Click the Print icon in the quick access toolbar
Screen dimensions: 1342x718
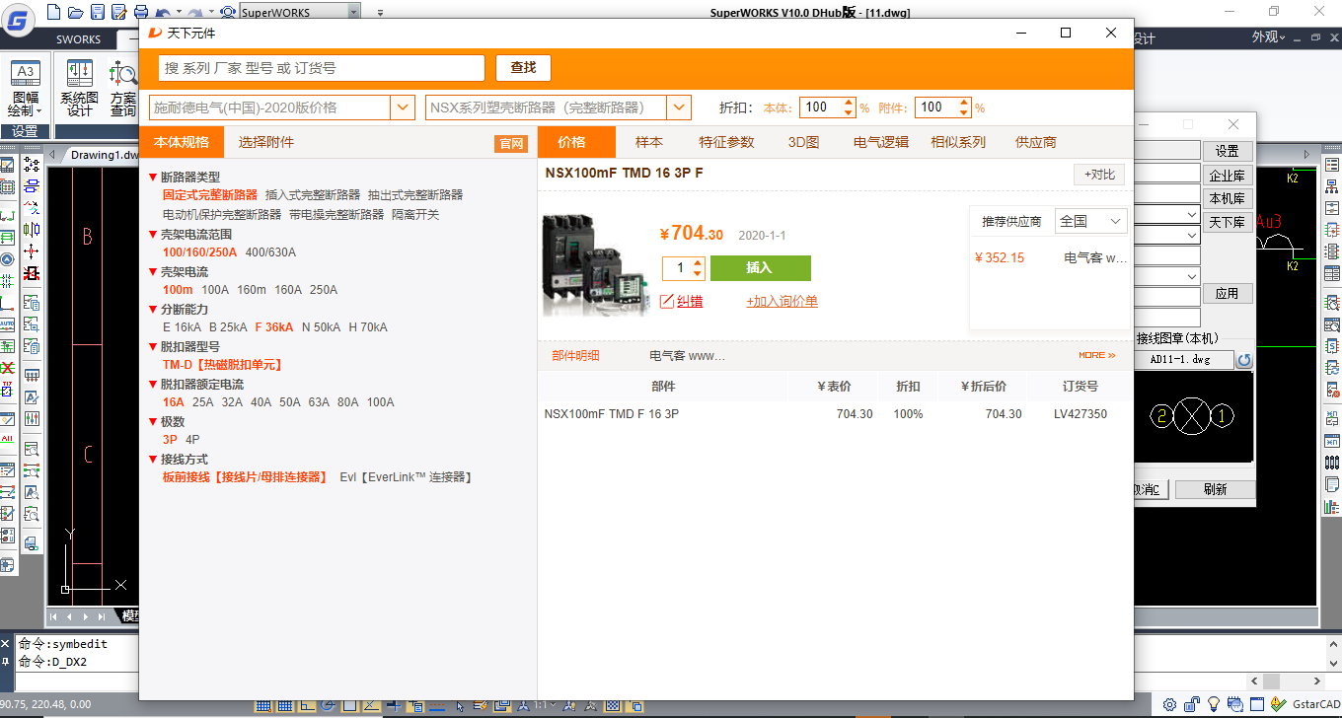pos(140,12)
